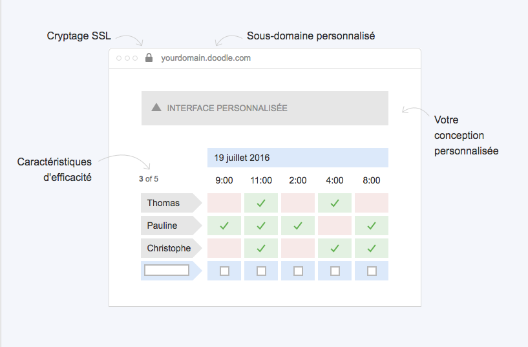Click the INTERFACE PERSONNALISÉE banner
Image resolution: width=528 pixels, height=347 pixels.
pyautogui.click(x=265, y=108)
